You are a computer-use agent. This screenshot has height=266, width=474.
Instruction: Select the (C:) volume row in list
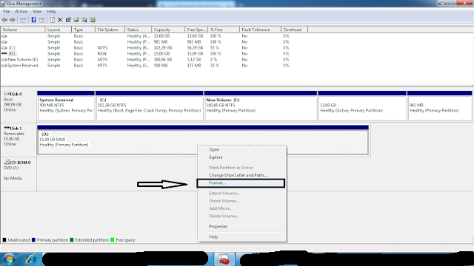(145, 47)
